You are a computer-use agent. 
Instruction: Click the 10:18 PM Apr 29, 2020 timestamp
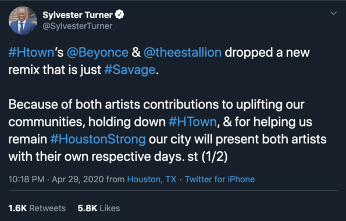[x=56, y=179]
